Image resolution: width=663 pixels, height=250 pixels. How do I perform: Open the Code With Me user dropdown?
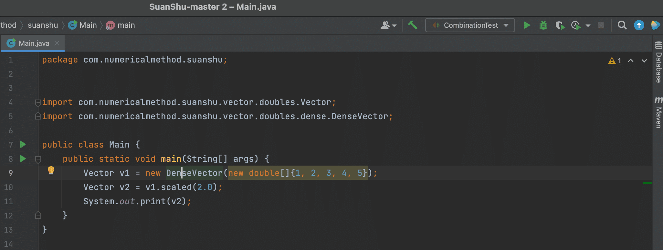(x=388, y=25)
